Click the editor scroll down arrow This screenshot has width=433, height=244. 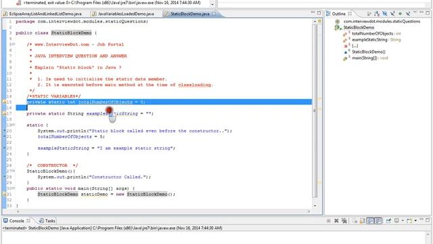tap(315, 205)
